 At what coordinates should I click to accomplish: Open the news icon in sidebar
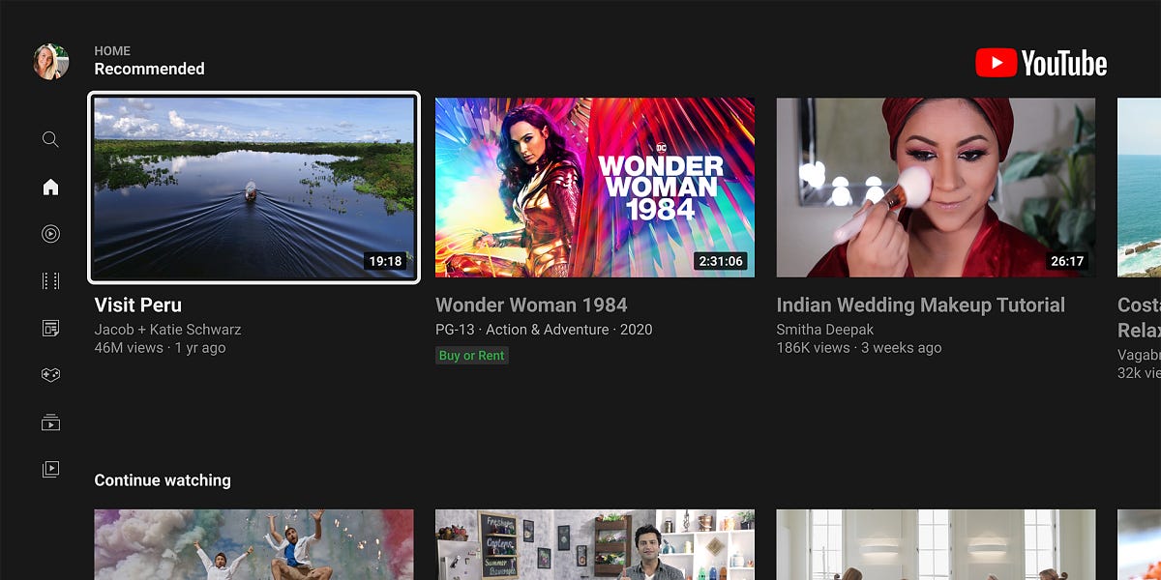[51, 329]
